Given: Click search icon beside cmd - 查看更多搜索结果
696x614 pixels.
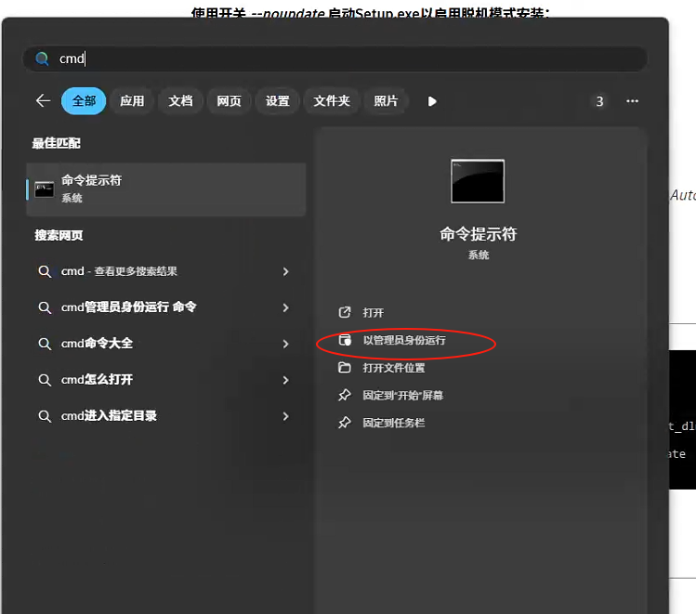Looking at the screenshot, I should pos(45,271).
